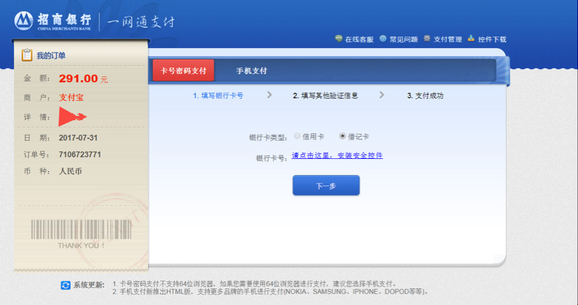Click 银行卡类型 label
The image size is (578, 305).
pos(268,137)
